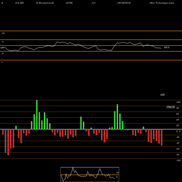Click the 60 label on the MR axis
182x182 pixels.
(178, 114)
